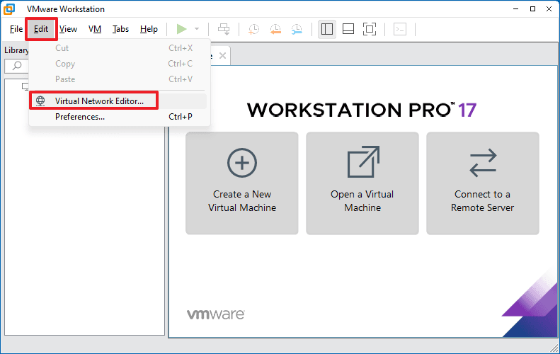This screenshot has height=354, width=560.
Task: Click the console view toolbar icon
Action: tap(400, 29)
